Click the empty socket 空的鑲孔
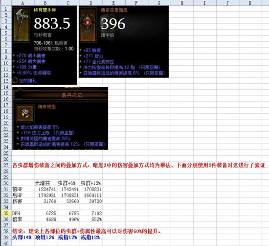Image resolution: width=269 pixels, height=246 pixels. click(x=27, y=80)
